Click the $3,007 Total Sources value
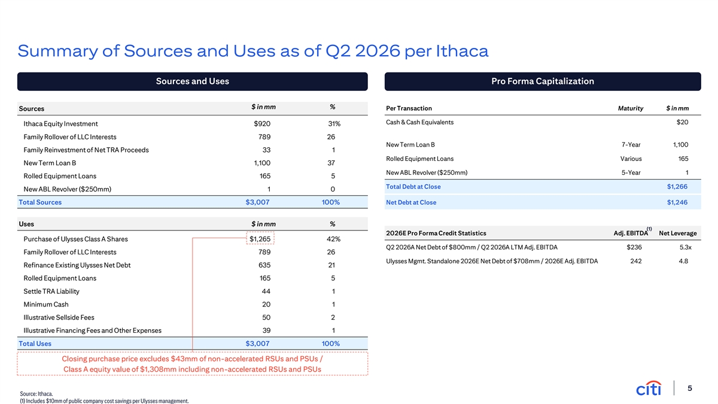Screen dimensions: 718x404 257,202
